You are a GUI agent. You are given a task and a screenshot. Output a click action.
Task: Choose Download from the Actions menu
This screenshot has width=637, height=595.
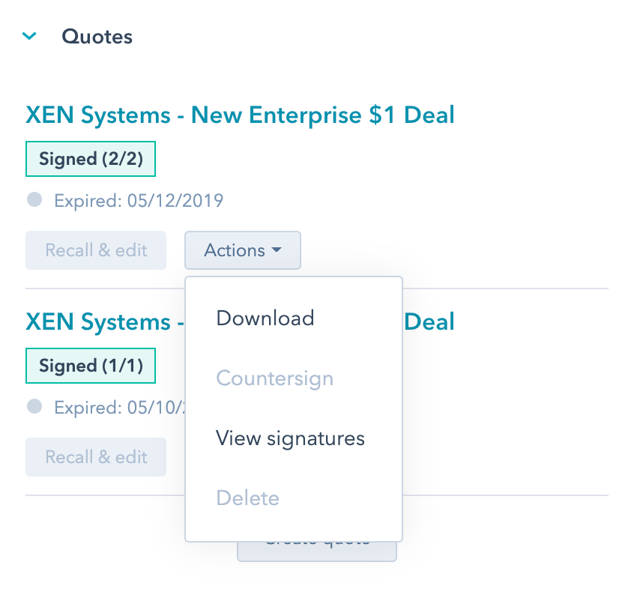click(265, 318)
